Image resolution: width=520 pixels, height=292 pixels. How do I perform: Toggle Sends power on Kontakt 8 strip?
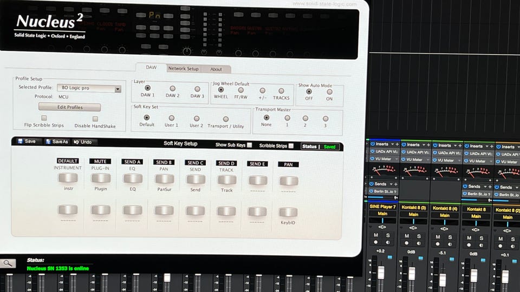465,187
